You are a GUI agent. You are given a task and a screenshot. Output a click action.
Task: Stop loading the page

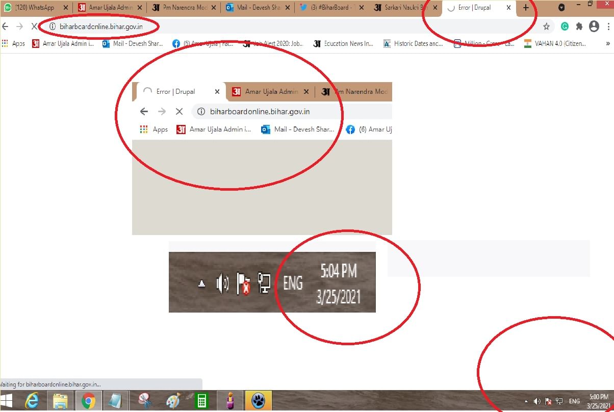coord(34,27)
